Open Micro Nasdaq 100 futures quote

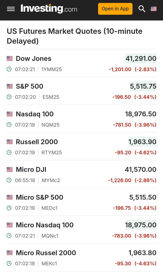[x=45, y=225]
